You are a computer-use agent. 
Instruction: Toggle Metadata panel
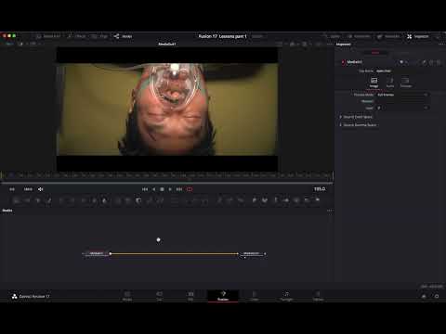(388, 36)
